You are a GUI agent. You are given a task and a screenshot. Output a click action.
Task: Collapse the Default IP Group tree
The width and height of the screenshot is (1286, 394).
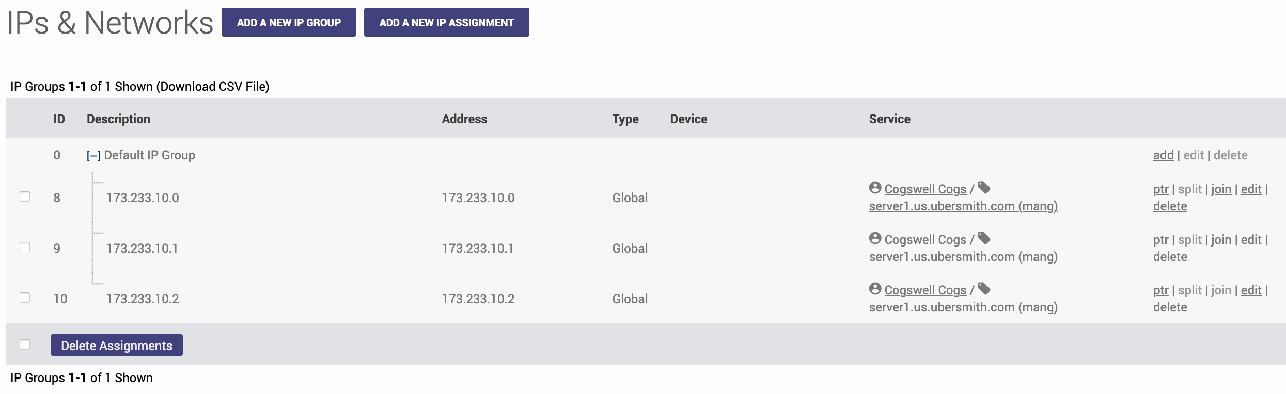(x=93, y=155)
